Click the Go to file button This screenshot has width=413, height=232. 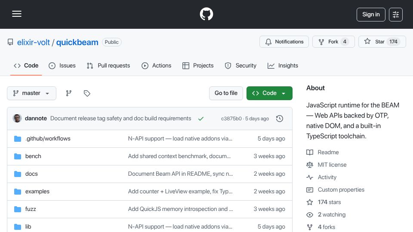click(x=226, y=93)
